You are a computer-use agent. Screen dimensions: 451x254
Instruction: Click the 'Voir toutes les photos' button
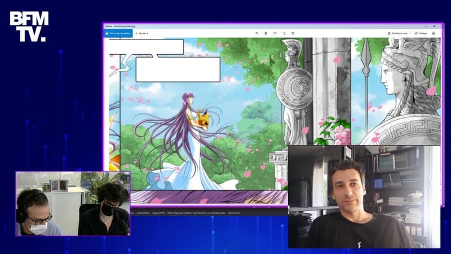click(118, 33)
